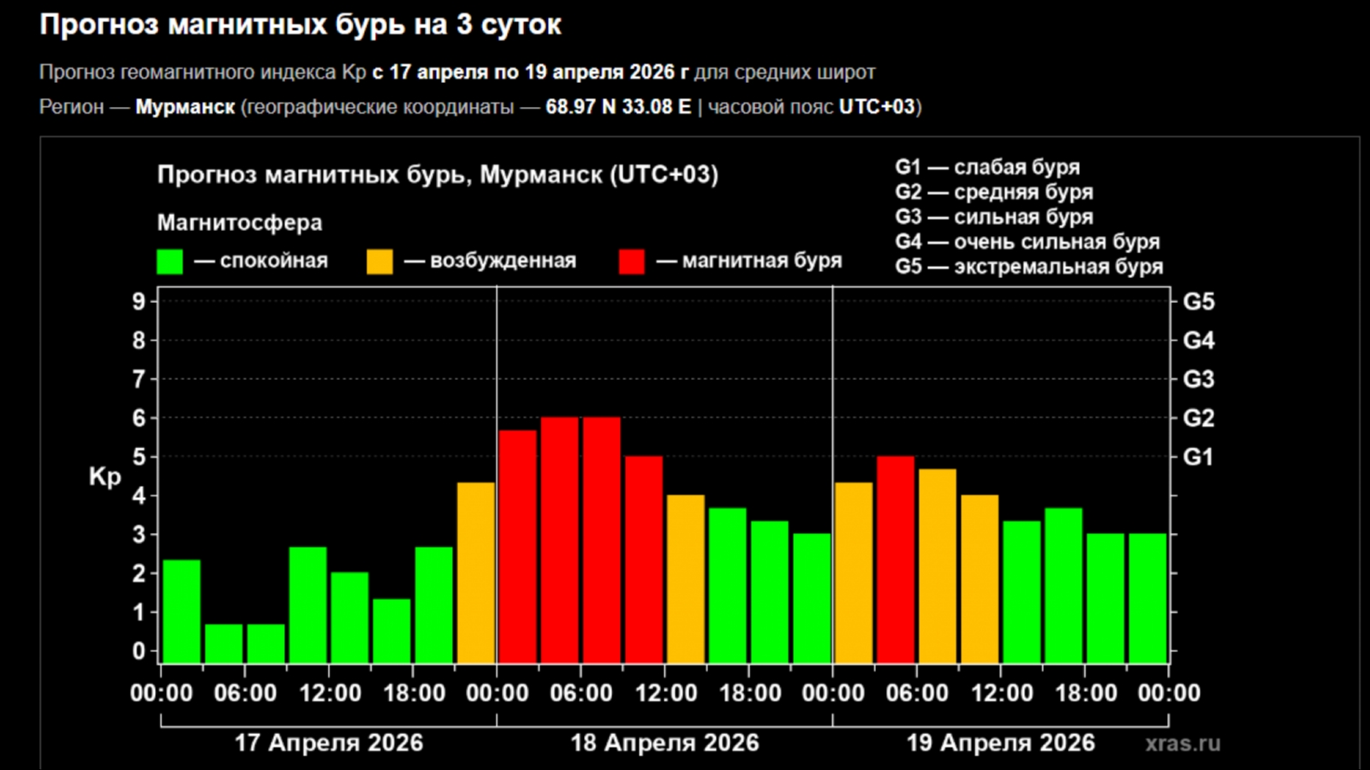Open the xras.ru watermark link
The image size is (1370, 770).
[x=1182, y=743]
